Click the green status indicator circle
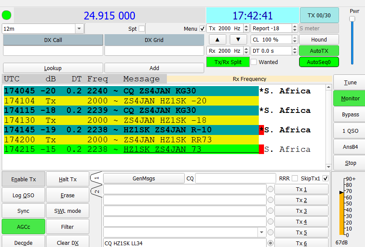The width and height of the screenshot is (365, 247). click(x=7, y=15)
